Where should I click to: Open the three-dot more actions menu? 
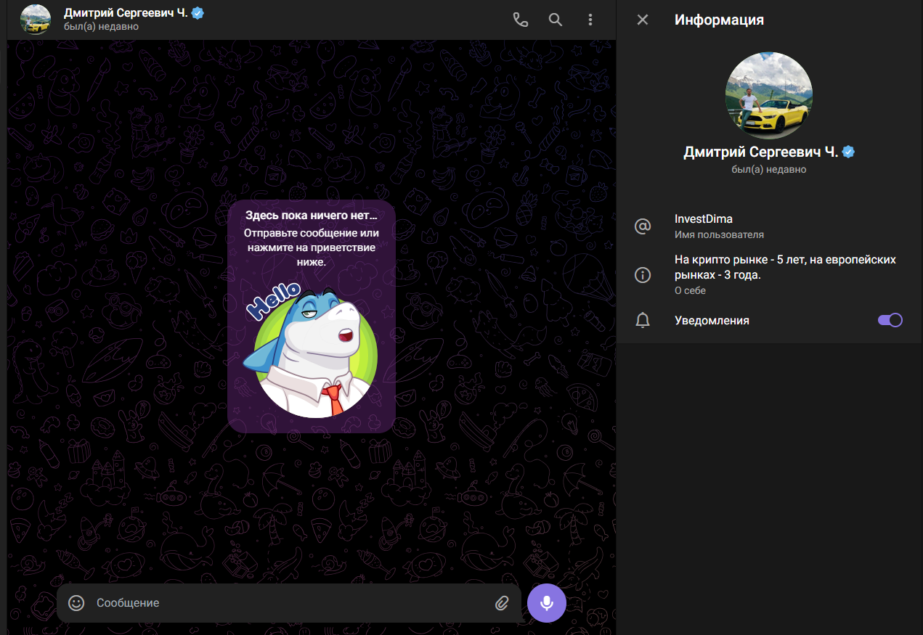point(590,20)
